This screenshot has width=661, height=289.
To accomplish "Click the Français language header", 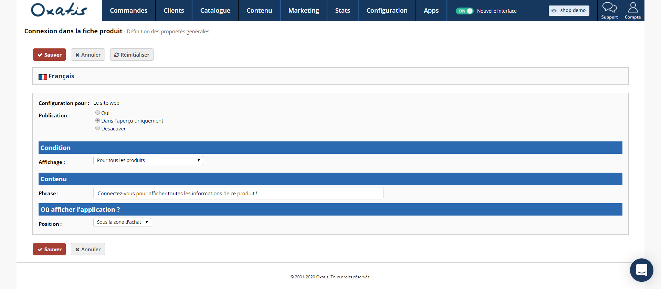I will (330, 76).
